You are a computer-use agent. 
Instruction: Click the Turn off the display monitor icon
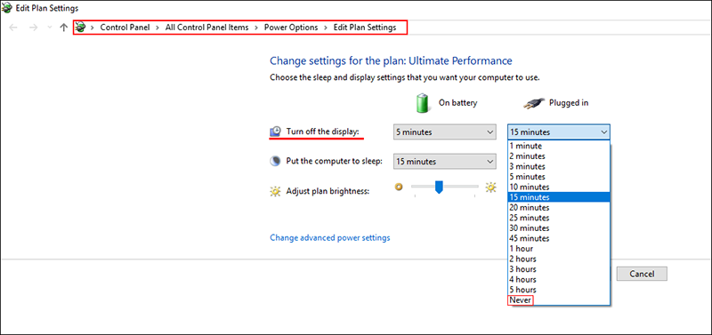[x=276, y=132]
